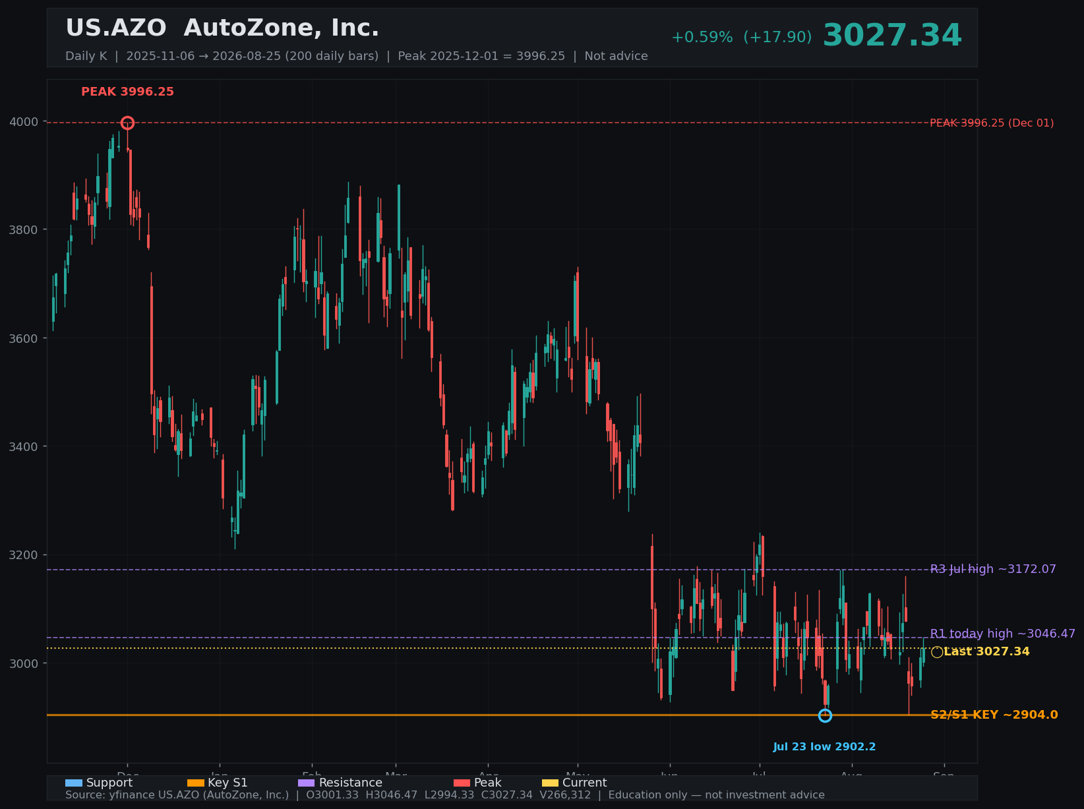Image resolution: width=1084 pixels, height=809 pixels.
Task: Click the blue Support legend swatch
Action: 74,783
